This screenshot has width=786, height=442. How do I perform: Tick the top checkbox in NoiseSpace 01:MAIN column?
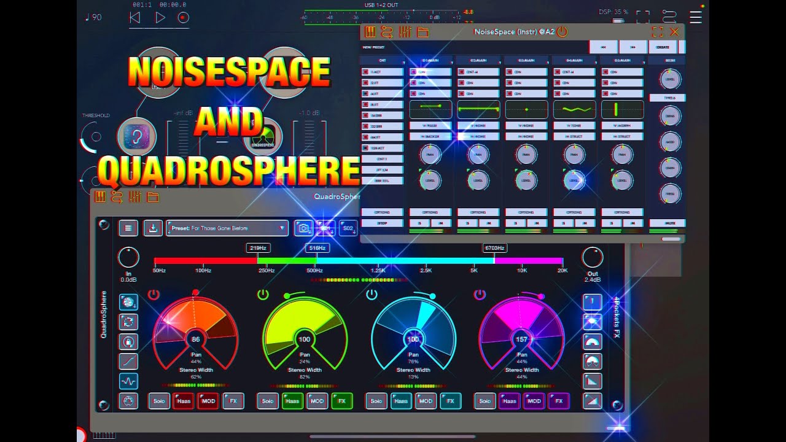[414, 72]
